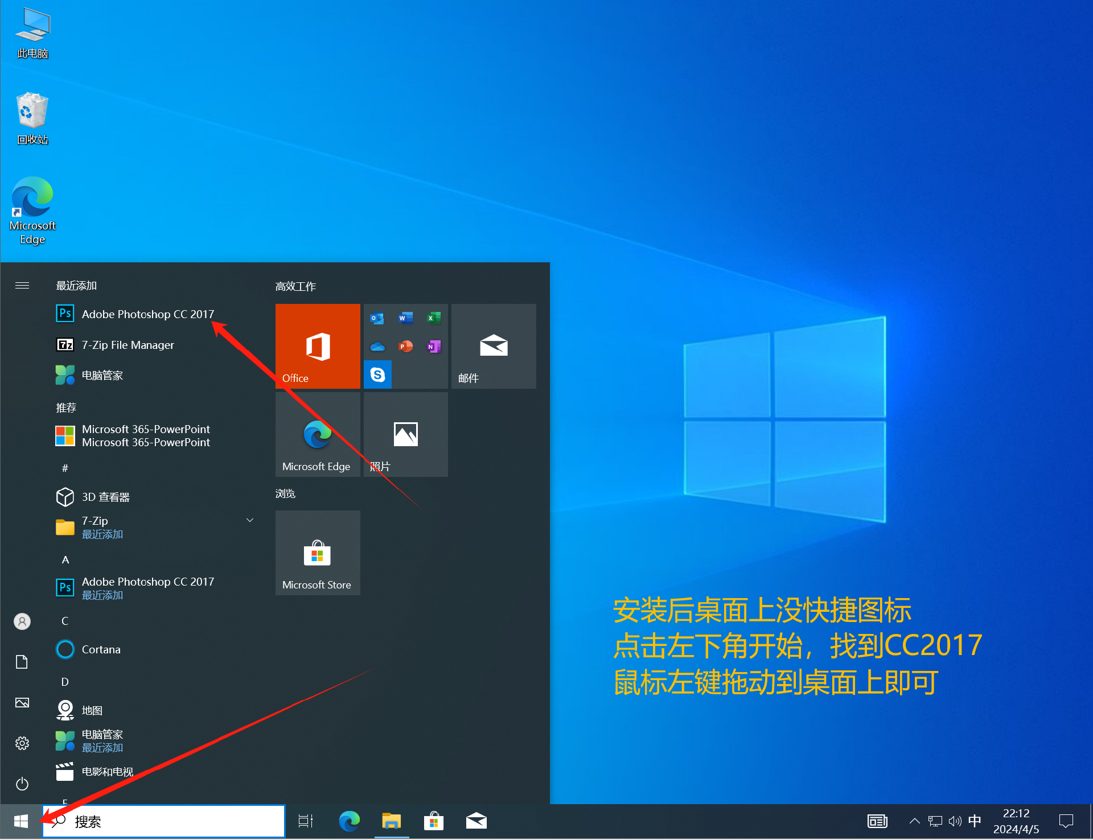This screenshot has width=1093, height=840.
Task: Expand the Start menu hamburger button
Action: coord(22,285)
